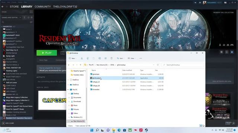Open the advanced filter icon beside library search
This screenshot has width=238, height=133.
[31, 22]
